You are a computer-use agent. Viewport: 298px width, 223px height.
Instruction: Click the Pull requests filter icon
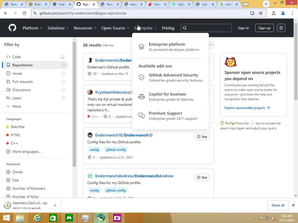point(8,82)
